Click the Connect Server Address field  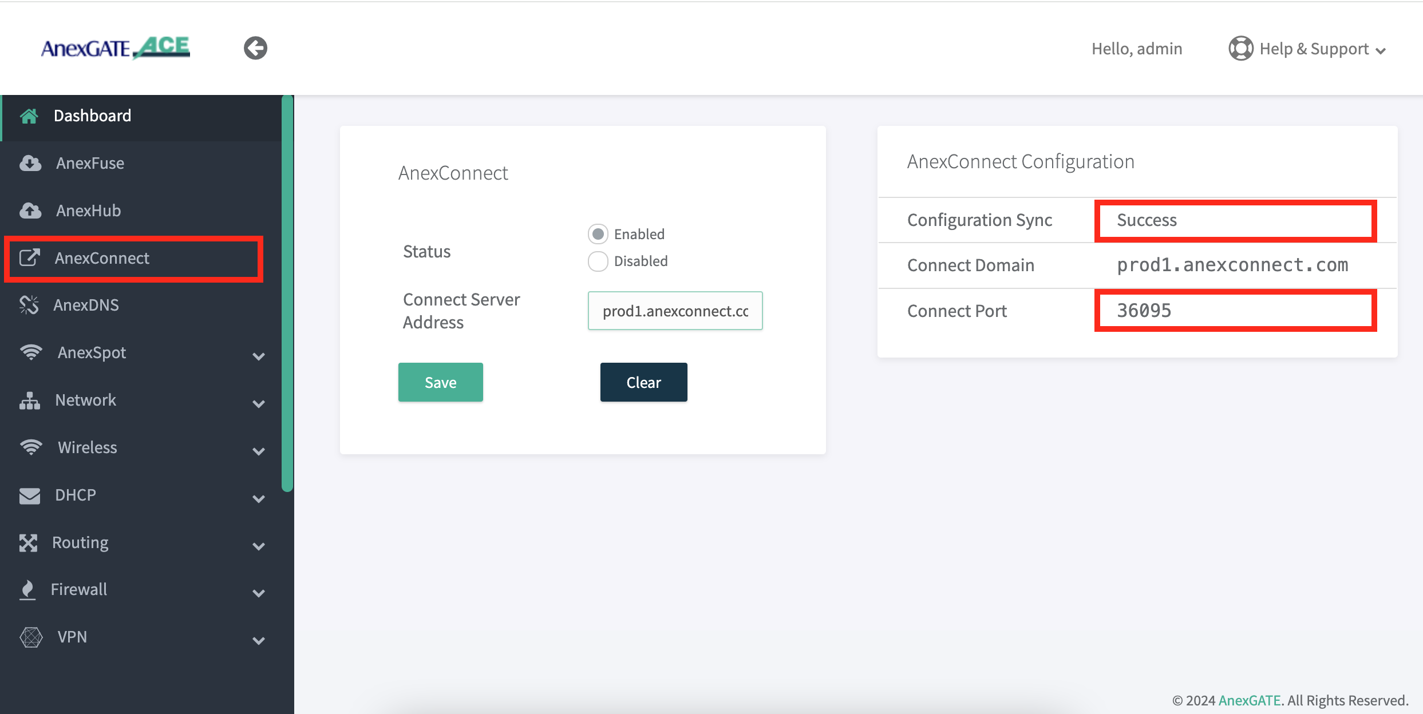click(675, 311)
